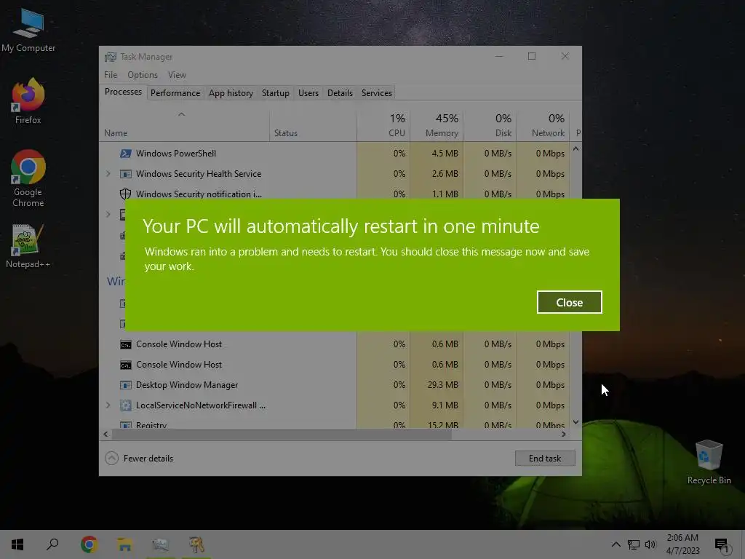The image size is (745, 559).
Task: Sort processes by Network column
Action: point(543,126)
